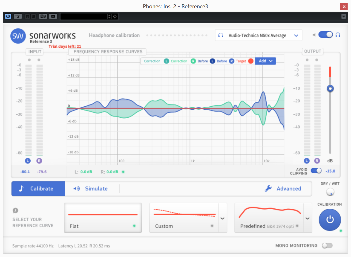Click the preset name stepper arrows
Viewport: 351px width, 257px height.
(109, 16)
